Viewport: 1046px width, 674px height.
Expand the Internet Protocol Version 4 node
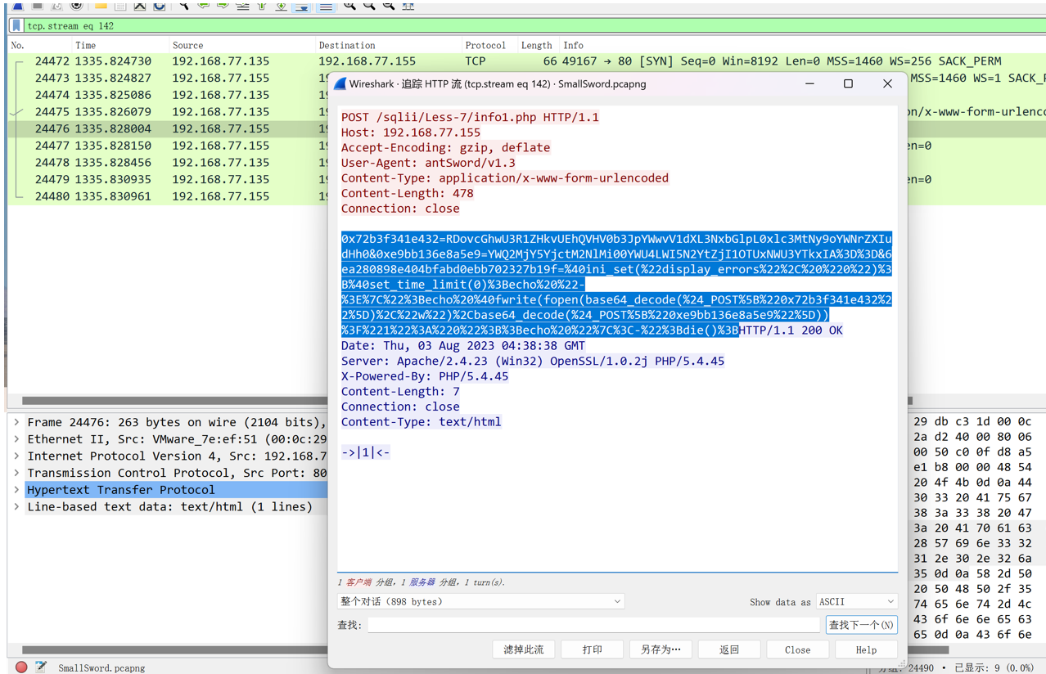tap(16, 456)
